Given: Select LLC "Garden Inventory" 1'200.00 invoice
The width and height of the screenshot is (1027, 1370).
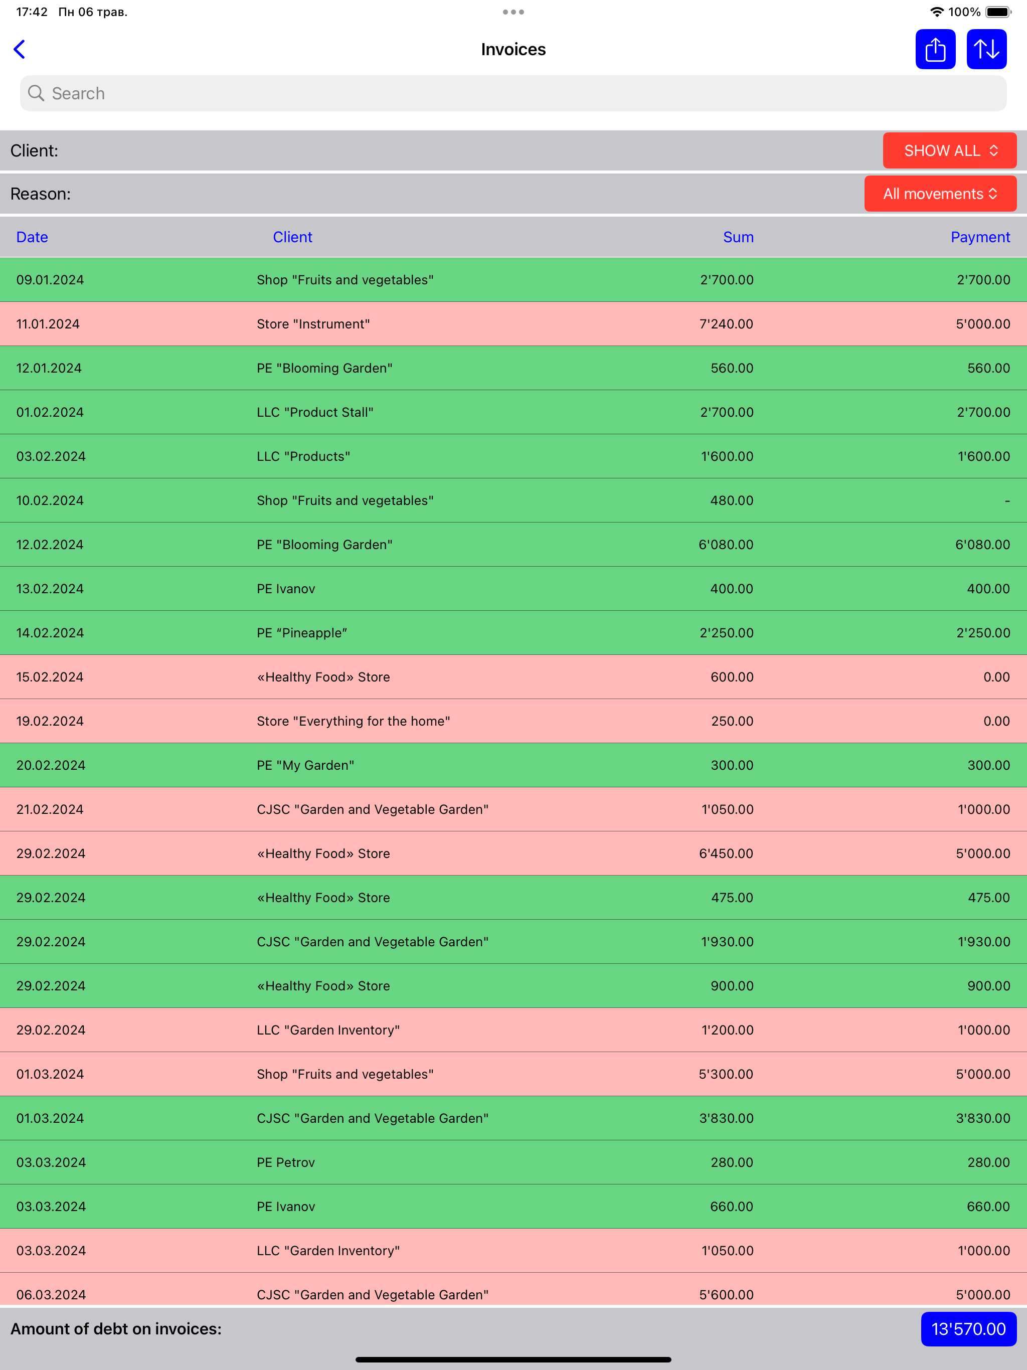Looking at the screenshot, I should click(513, 1030).
